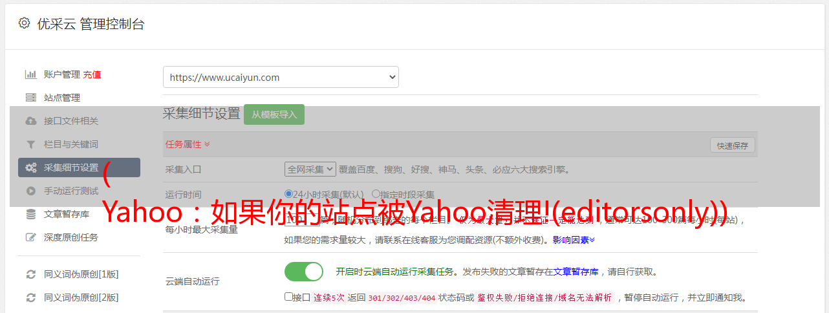Open the blue 文章暂存库 link in the description
This screenshot has height=313, width=829.
(x=576, y=272)
